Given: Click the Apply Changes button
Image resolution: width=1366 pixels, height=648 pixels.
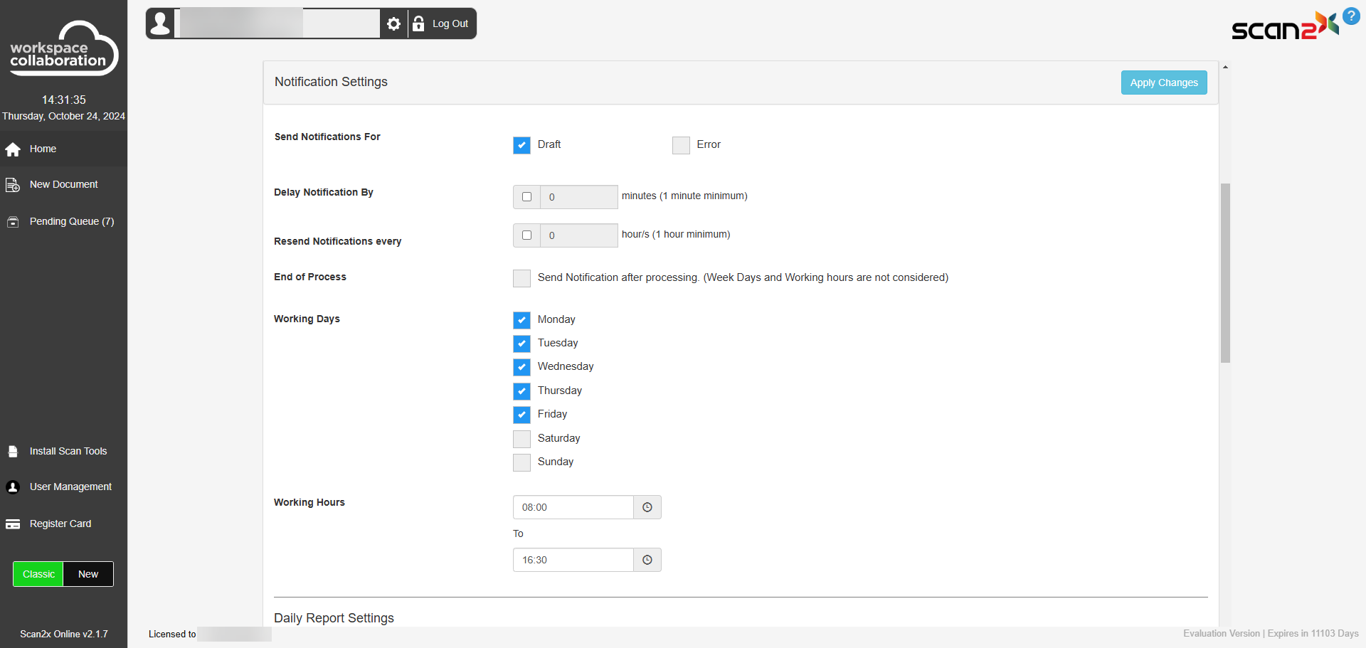Looking at the screenshot, I should 1163,83.
